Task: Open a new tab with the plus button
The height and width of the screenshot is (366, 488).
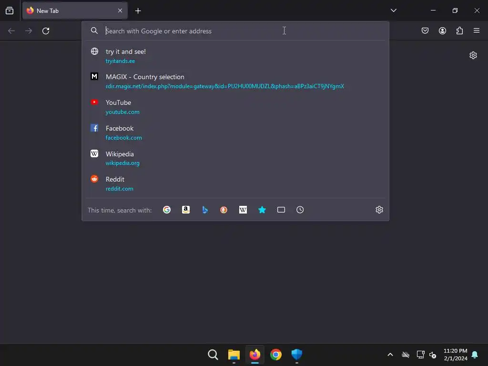Action: [x=138, y=11]
